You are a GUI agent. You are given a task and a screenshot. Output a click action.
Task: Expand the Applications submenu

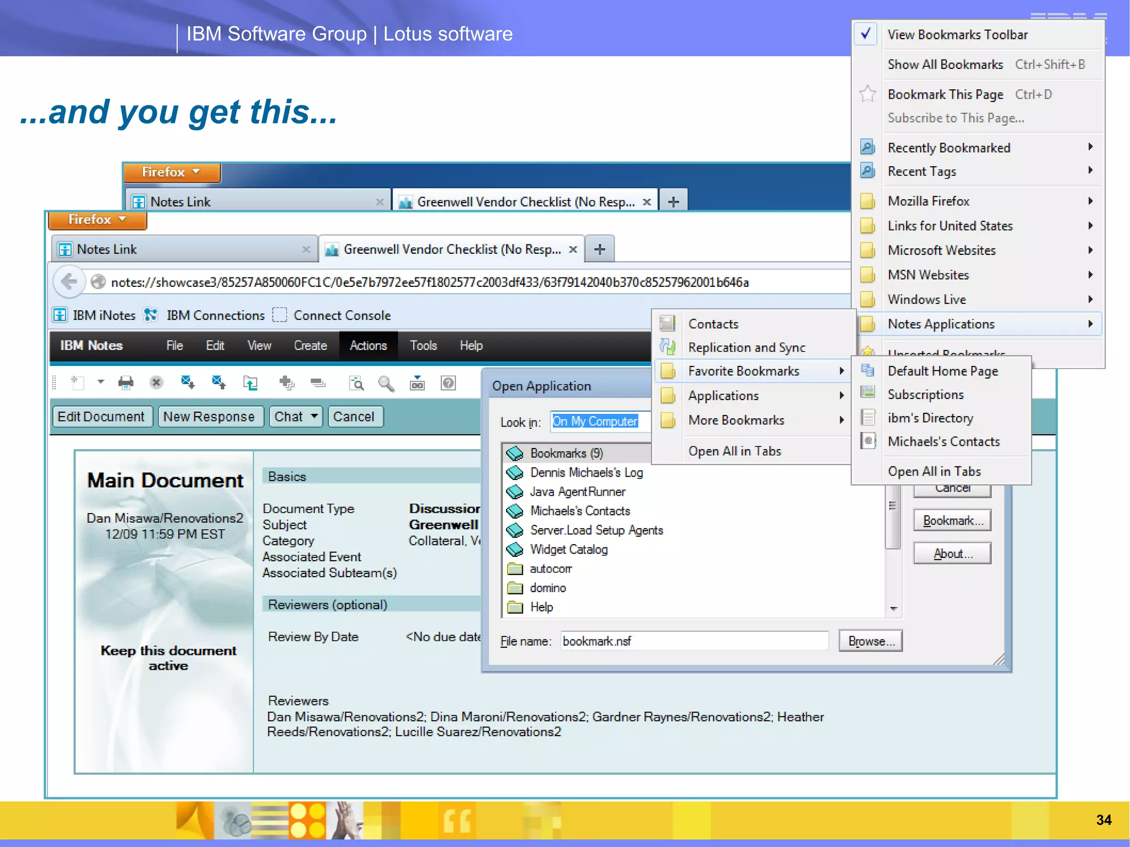752,396
